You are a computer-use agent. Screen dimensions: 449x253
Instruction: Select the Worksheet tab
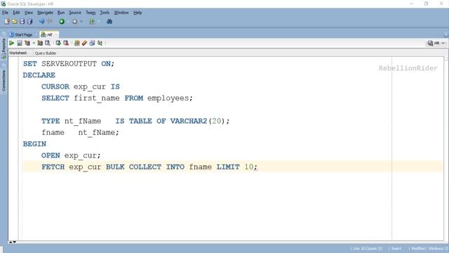[18, 53]
